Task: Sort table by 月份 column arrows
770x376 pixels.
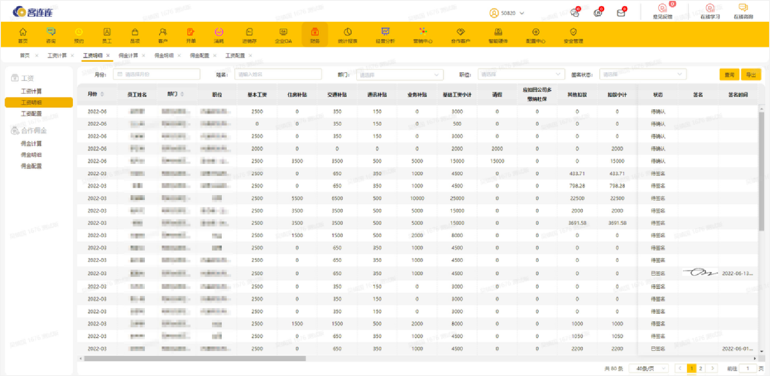Action: [102, 94]
